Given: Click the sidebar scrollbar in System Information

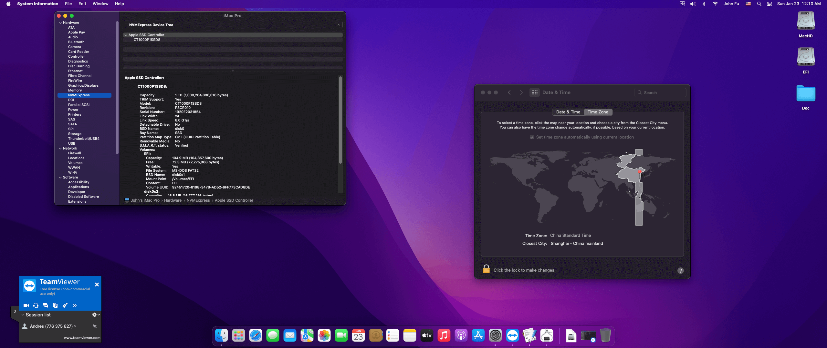Looking at the screenshot, I should tap(117, 87).
